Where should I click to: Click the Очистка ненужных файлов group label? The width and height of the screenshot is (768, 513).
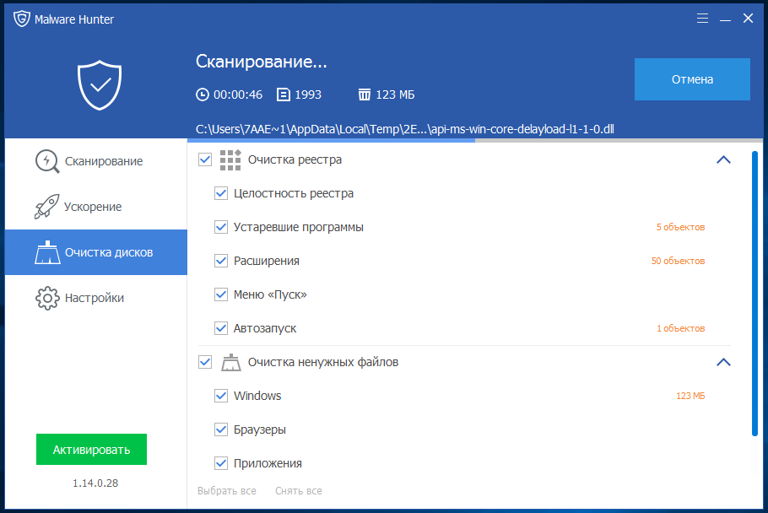point(323,362)
